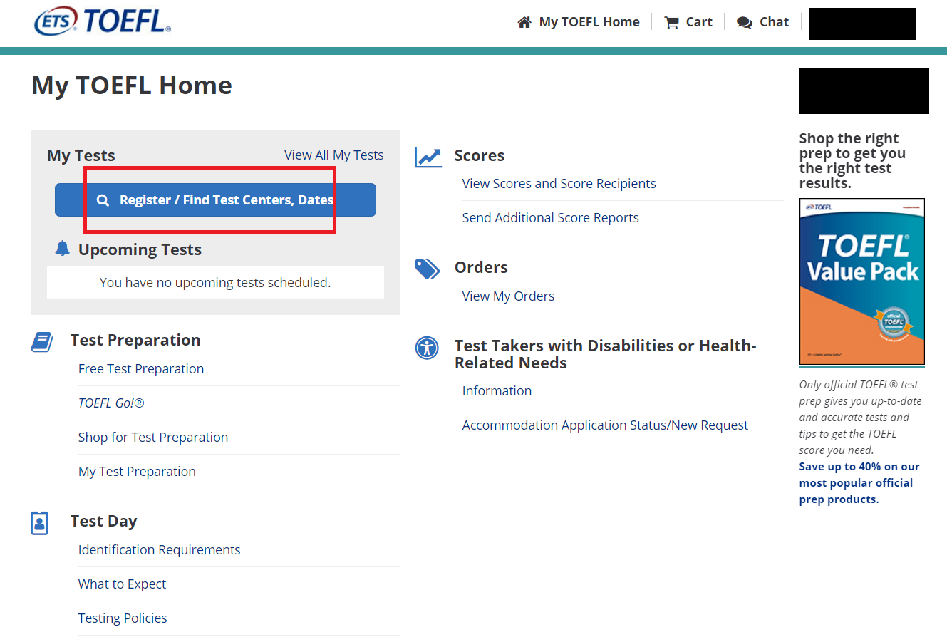Click 'Shop the right prep' sidebar heading

pos(852,160)
